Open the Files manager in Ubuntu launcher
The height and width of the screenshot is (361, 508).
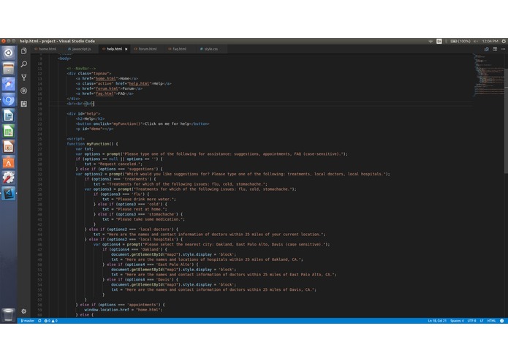click(9, 68)
